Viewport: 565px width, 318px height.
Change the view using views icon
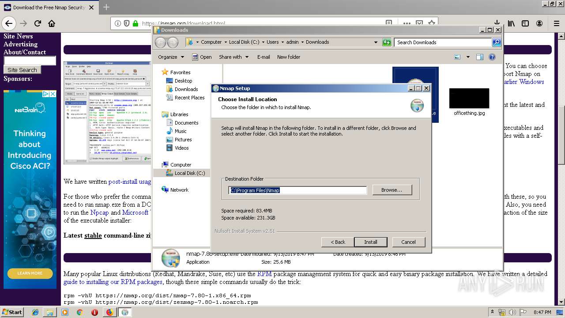[x=457, y=57]
